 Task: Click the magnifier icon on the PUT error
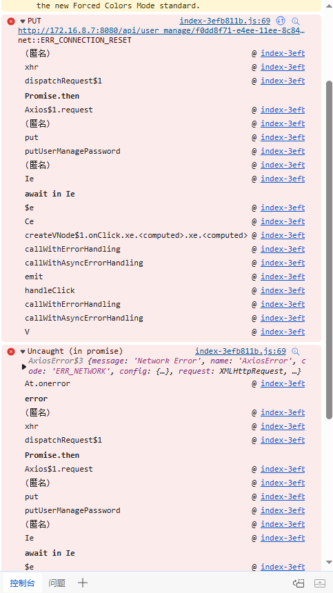[296, 21]
